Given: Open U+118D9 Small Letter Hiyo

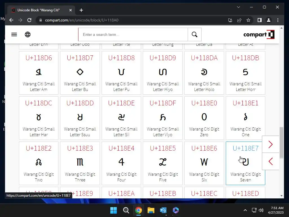Looking at the screenshot, I should coord(163,73).
